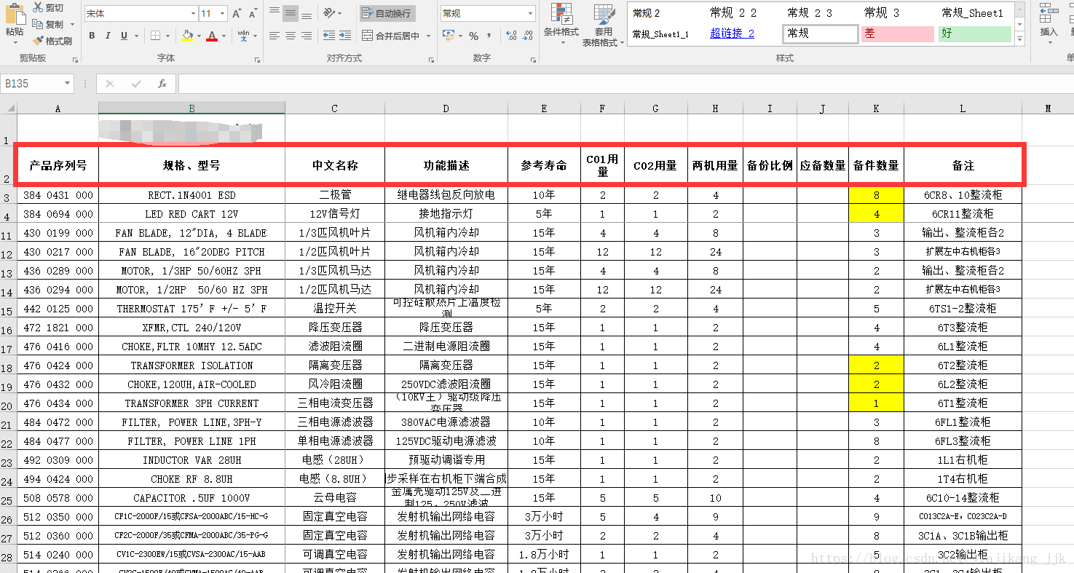Toggle italic formatting
This screenshot has height=573, width=1074.
pyautogui.click(x=108, y=36)
